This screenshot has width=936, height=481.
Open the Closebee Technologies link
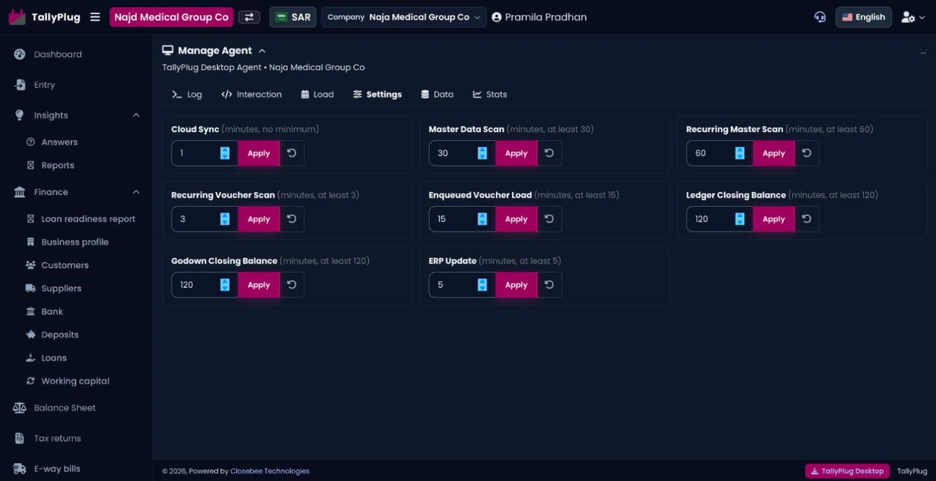270,471
